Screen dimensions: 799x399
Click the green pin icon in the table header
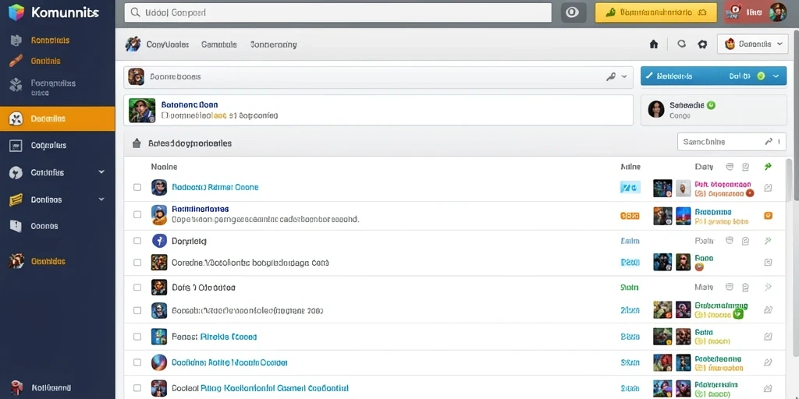pyautogui.click(x=768, y=167)
